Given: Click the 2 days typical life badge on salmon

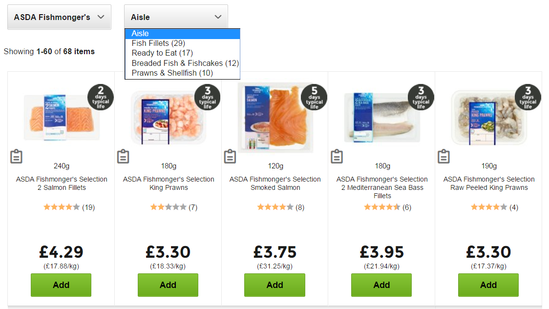Looking at the screenshot, I should pyautogui.click(x=101, y=97).
